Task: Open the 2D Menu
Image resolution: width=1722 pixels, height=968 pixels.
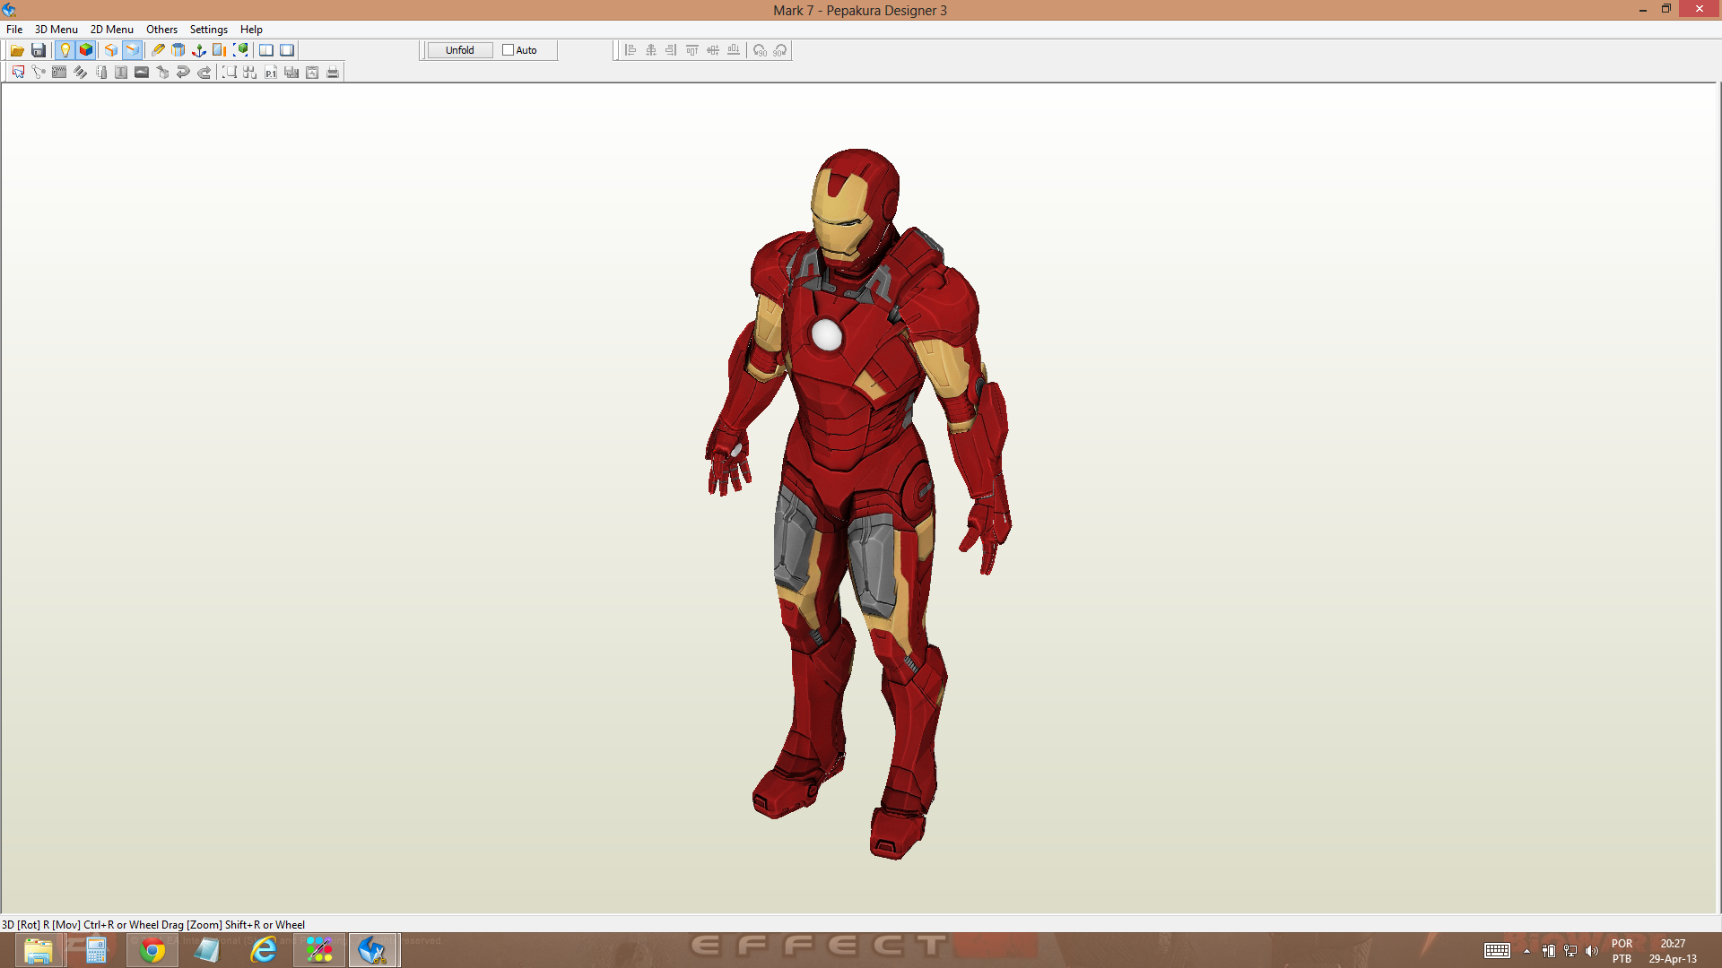Action: tap(112, 30)
